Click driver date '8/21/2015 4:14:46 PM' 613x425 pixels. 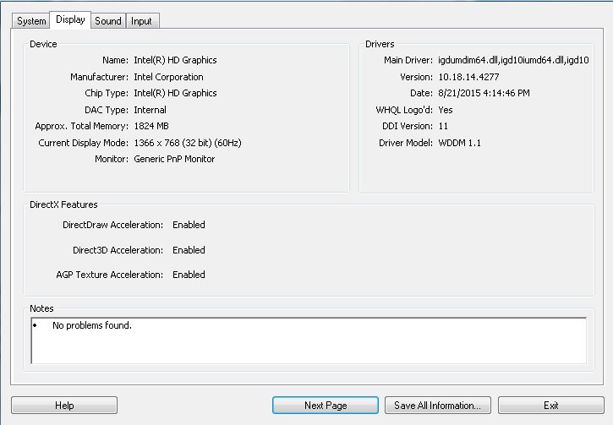pos(484,93)
